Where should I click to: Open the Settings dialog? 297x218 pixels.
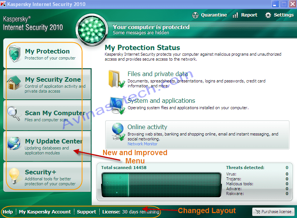tap(279, 15)
